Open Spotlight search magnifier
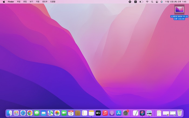 [x=152, y=2]
